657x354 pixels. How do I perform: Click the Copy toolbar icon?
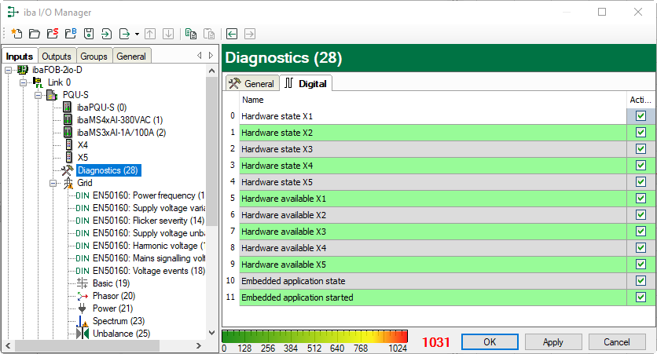point(191,34)
